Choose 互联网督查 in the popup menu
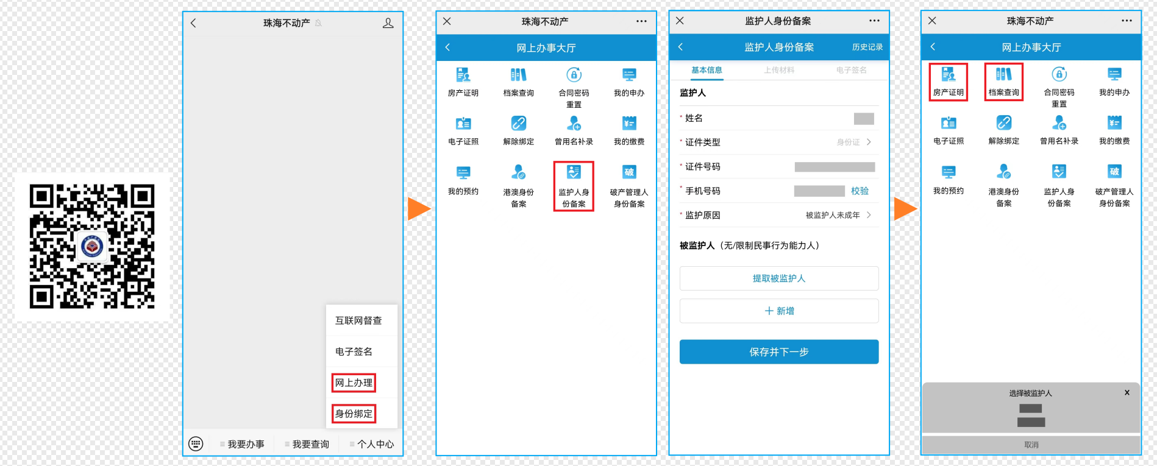This screenshot has width=1157, height=466. tap(358, 320)
